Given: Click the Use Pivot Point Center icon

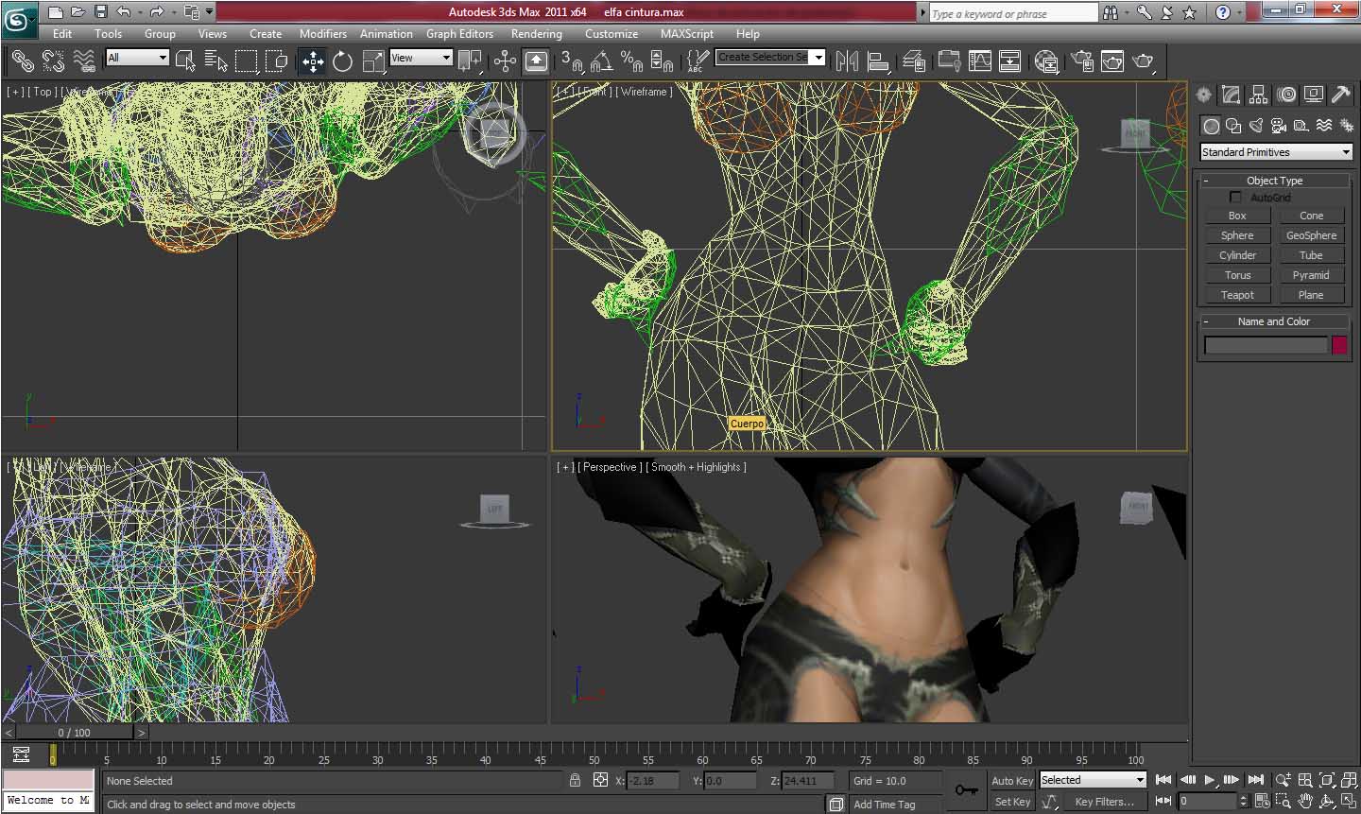Looking at the screenshot, I should [469, 61].
